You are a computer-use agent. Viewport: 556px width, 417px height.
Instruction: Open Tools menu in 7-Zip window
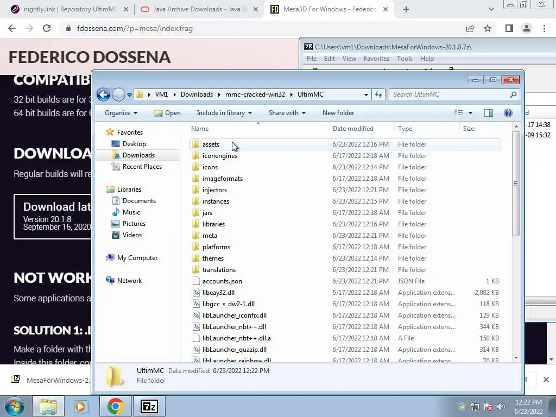click(405, 59)
